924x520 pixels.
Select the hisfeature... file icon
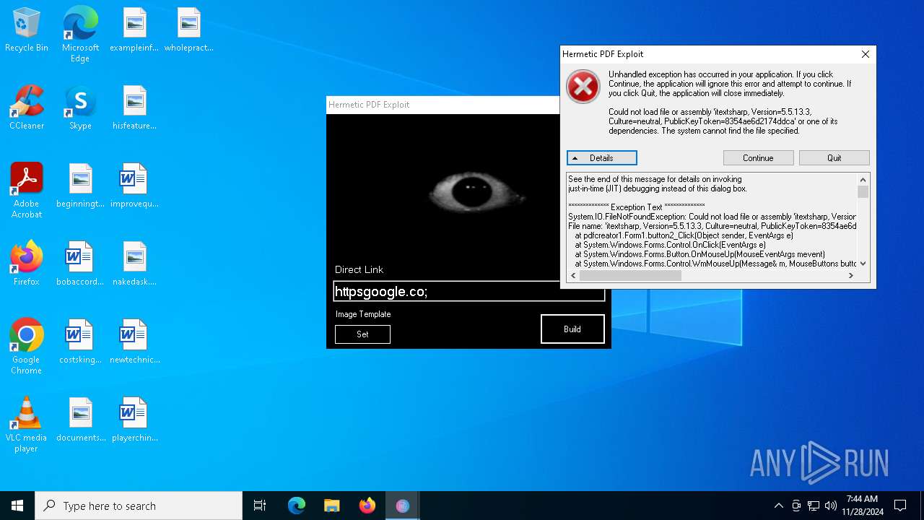(134, 108)
